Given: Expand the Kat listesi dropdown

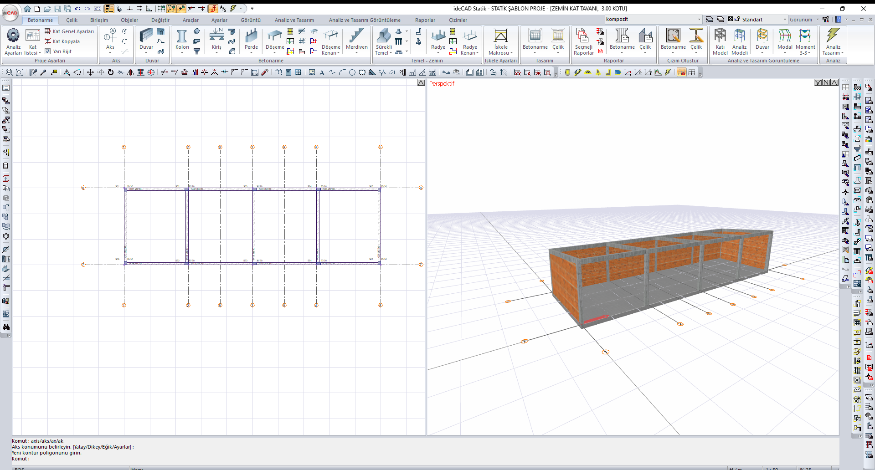Looking at the screenshot, I should coord(40,53).
